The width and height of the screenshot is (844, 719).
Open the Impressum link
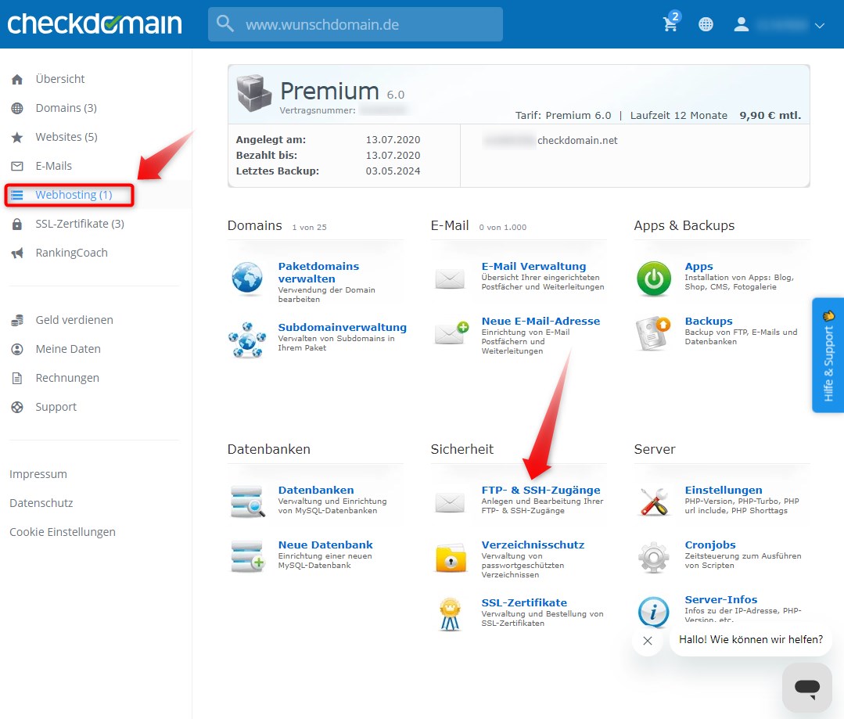click(38, 474)
